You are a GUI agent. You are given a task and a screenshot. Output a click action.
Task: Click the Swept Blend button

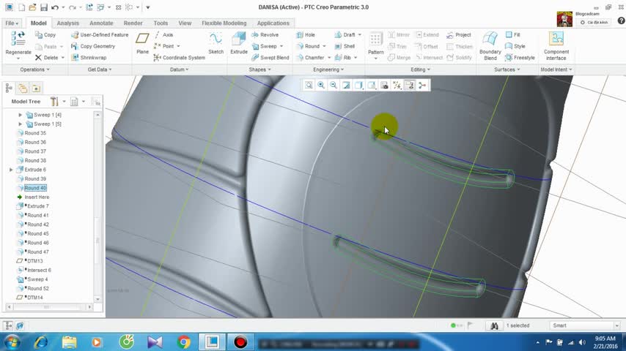click(270, 58)
